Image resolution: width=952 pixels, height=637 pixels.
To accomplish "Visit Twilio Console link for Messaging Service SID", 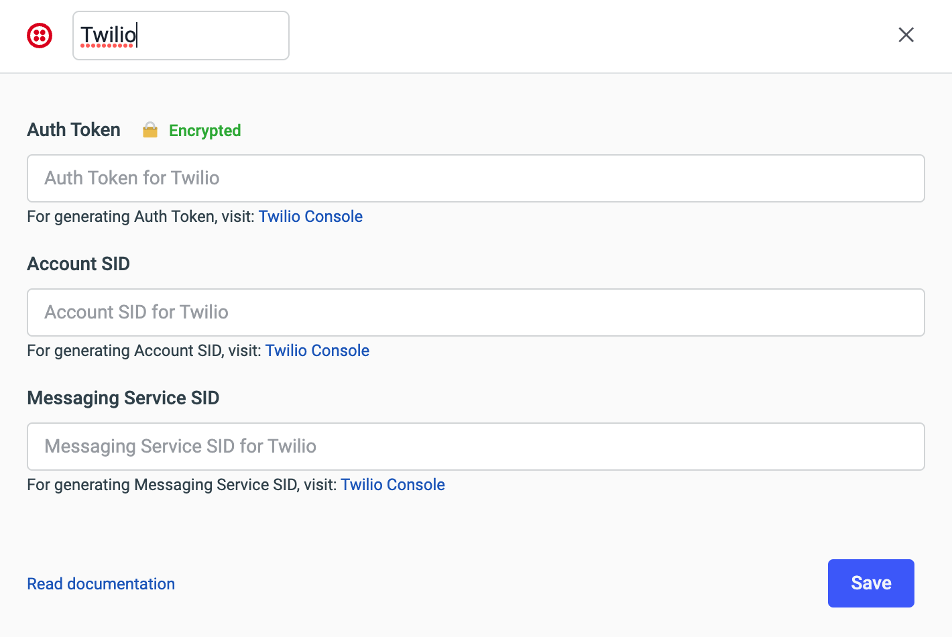I will tap(393, 485).
